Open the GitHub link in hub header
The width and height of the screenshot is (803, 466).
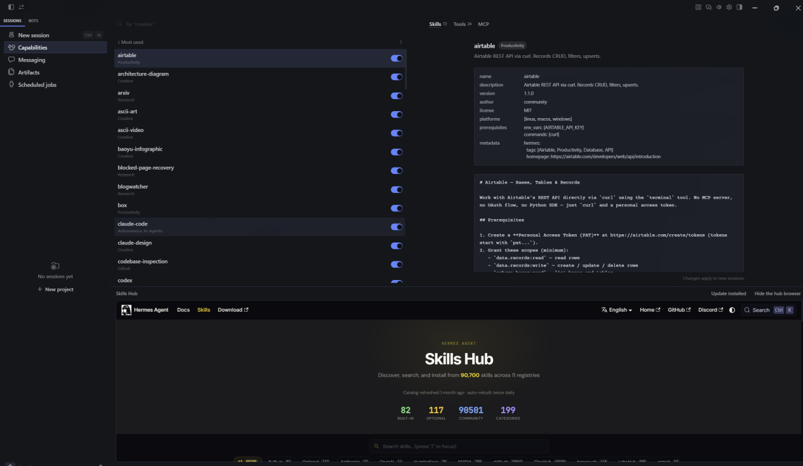679,310
